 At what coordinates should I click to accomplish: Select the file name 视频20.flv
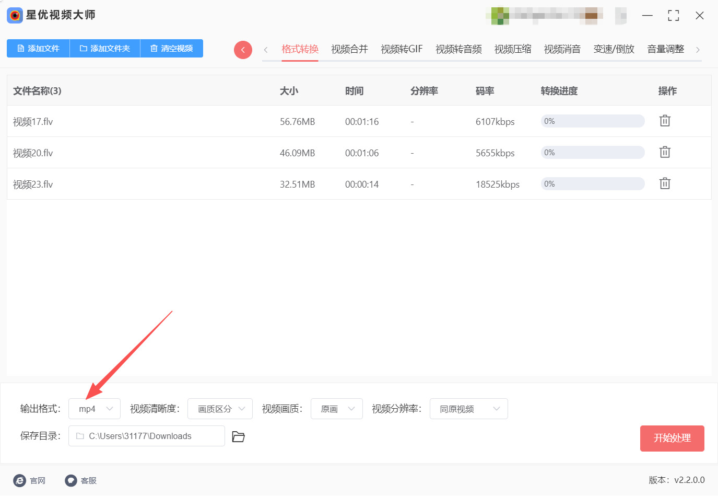click(x=33, y=153)
